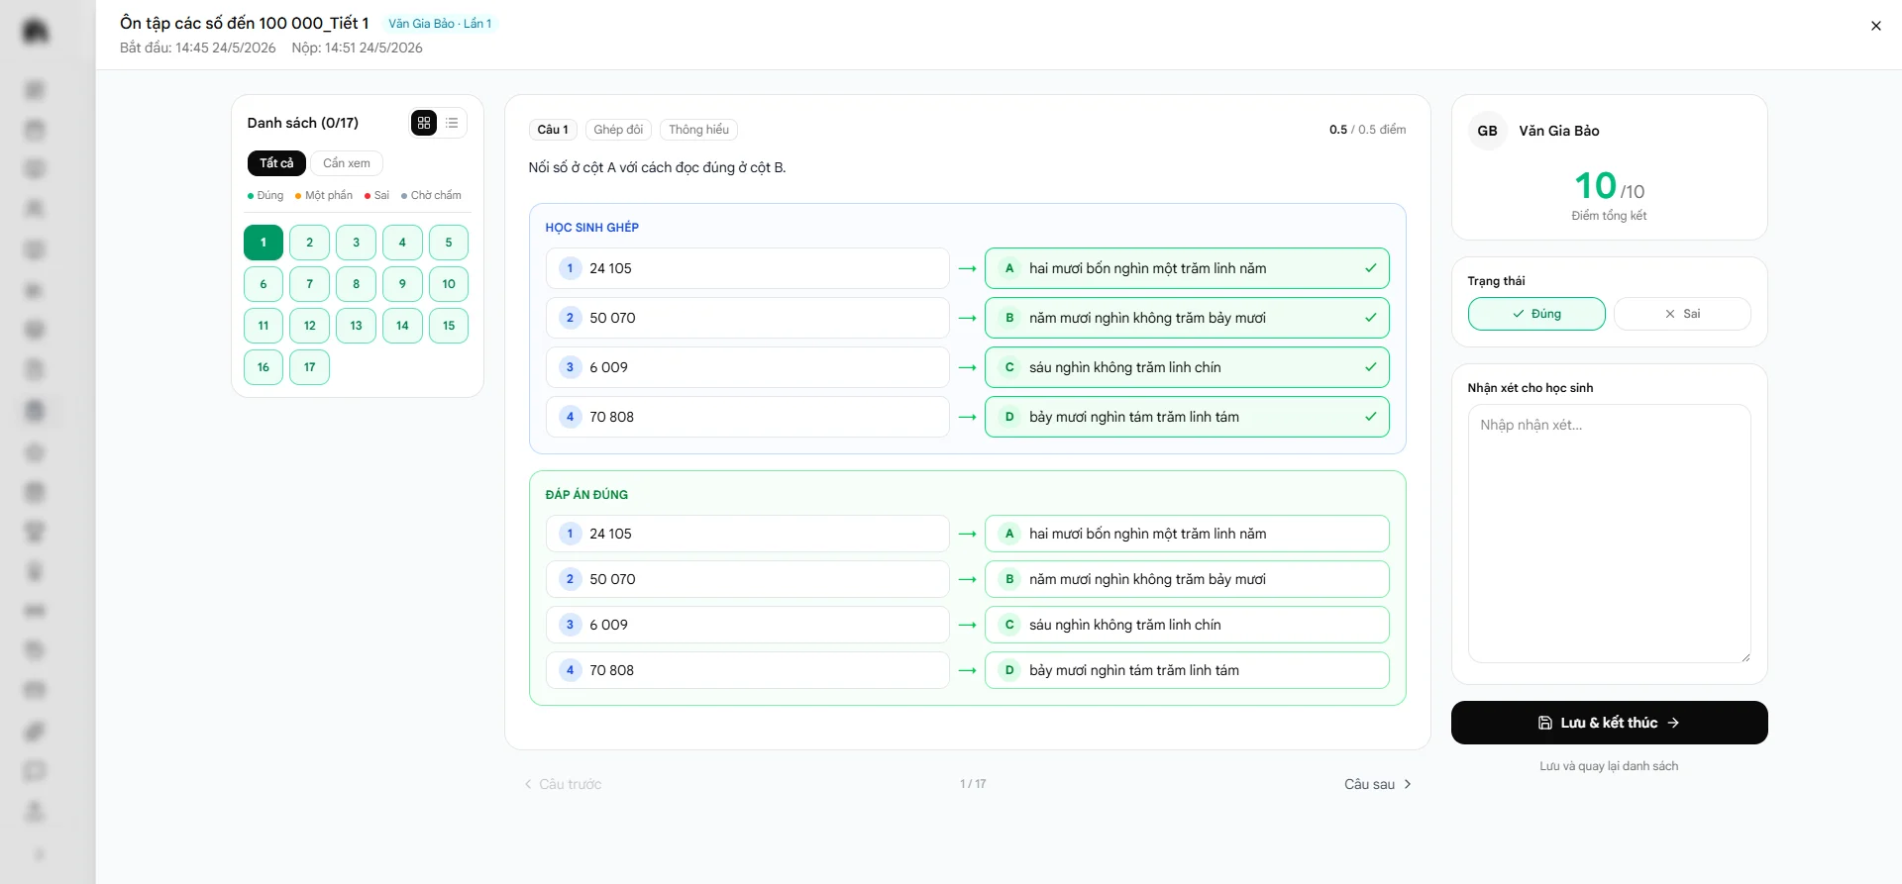The image size is (1902, 884).
Task: Open question 3 in the list
Action: tap(357, 243)
